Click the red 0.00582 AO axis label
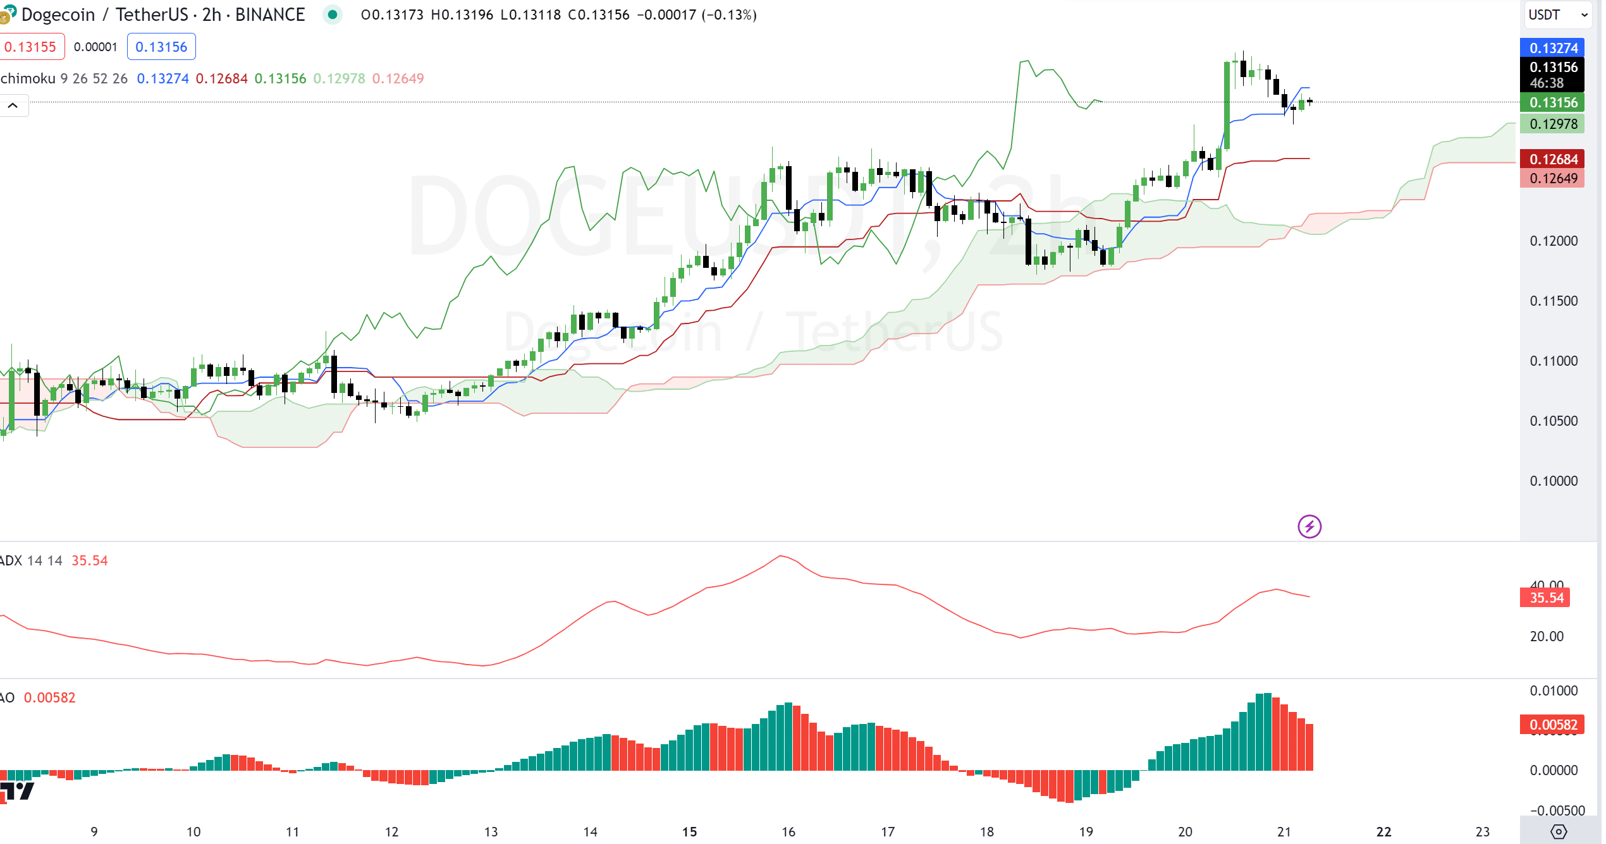This screenshot has height=844, width=1606. (1552, 725)
